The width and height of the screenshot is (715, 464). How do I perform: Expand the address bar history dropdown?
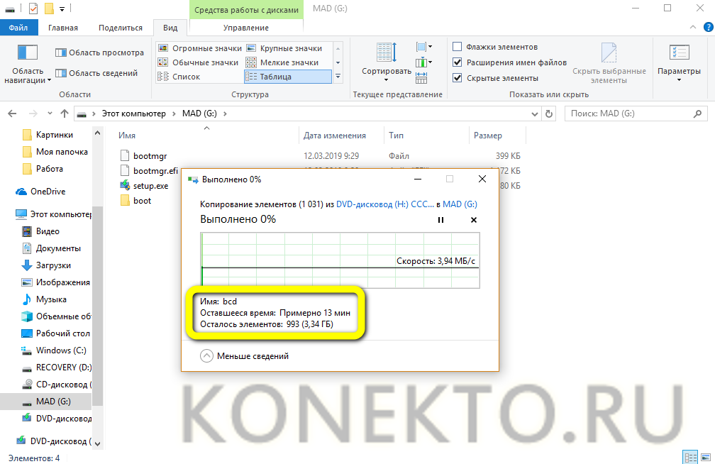pyautogui.click(x=533, y=114)
